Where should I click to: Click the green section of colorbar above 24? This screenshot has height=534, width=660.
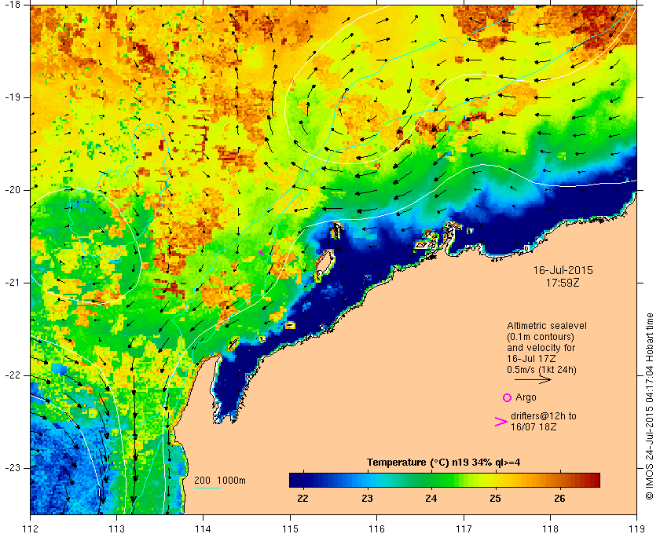click(431, 480)
